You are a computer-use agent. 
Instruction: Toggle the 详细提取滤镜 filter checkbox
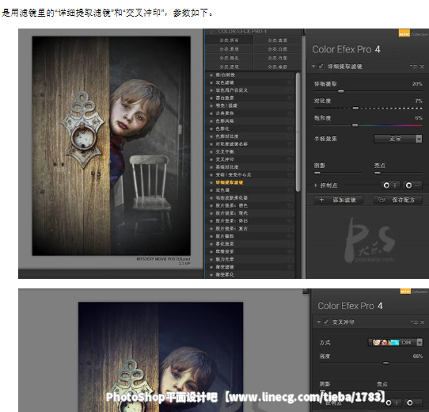coord(321,67)
